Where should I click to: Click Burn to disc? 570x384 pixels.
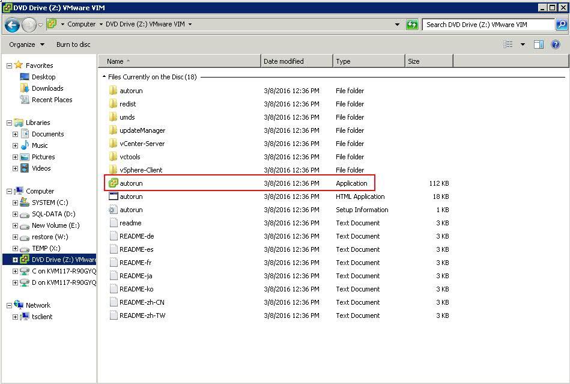tap(73, 44)
